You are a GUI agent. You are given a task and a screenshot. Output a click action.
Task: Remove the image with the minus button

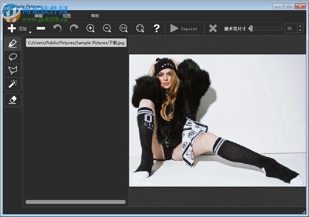[41, 29]
